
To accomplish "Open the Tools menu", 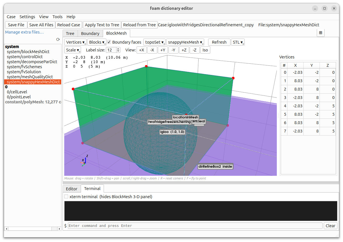I will coord(58,17).
